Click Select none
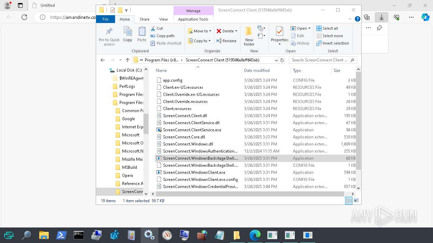The image size is (433, 243). point(329,36)
